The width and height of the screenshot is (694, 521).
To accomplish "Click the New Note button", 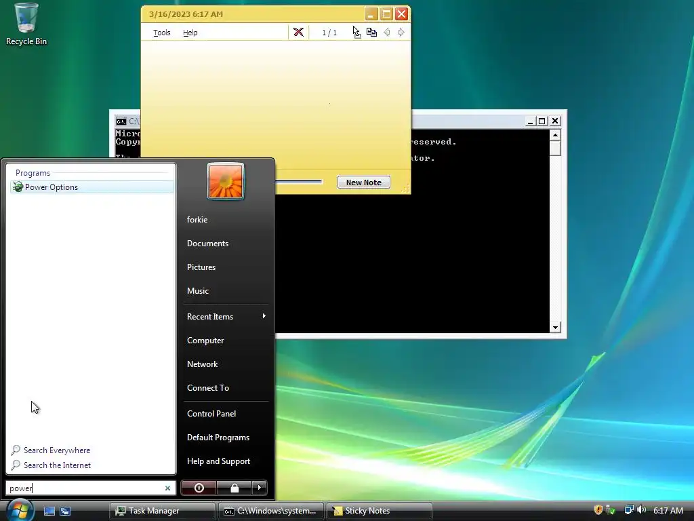I will [x=364, y=182].
